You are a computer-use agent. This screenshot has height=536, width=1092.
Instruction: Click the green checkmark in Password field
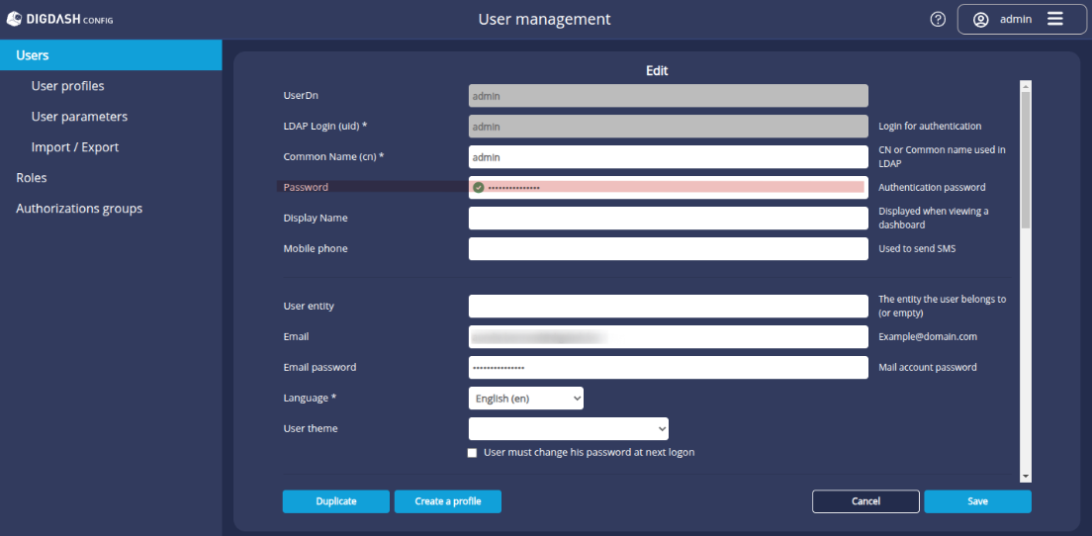478,187
